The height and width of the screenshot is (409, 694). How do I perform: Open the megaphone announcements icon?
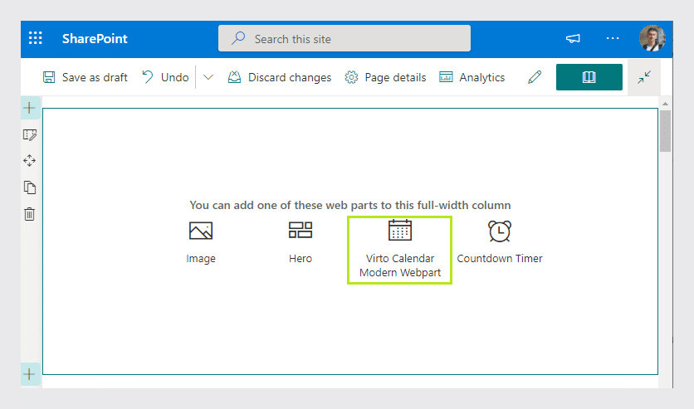(573, 38)
